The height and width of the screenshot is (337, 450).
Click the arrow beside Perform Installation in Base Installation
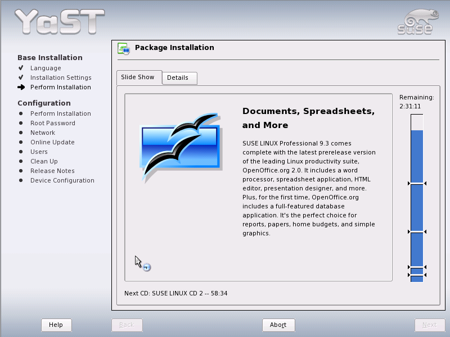coord(21,87)
